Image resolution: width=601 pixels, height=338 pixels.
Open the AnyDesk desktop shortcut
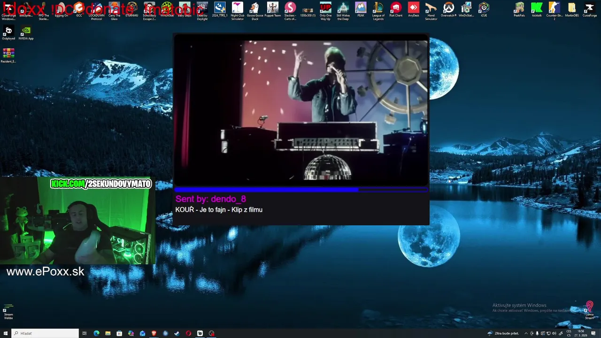point(414,10)
